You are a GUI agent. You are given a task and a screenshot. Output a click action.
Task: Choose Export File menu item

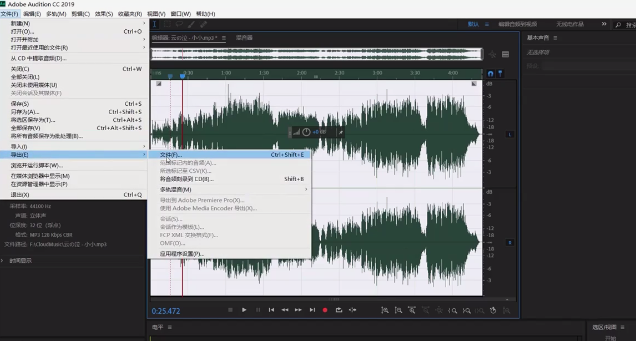(x=230, y=155)
